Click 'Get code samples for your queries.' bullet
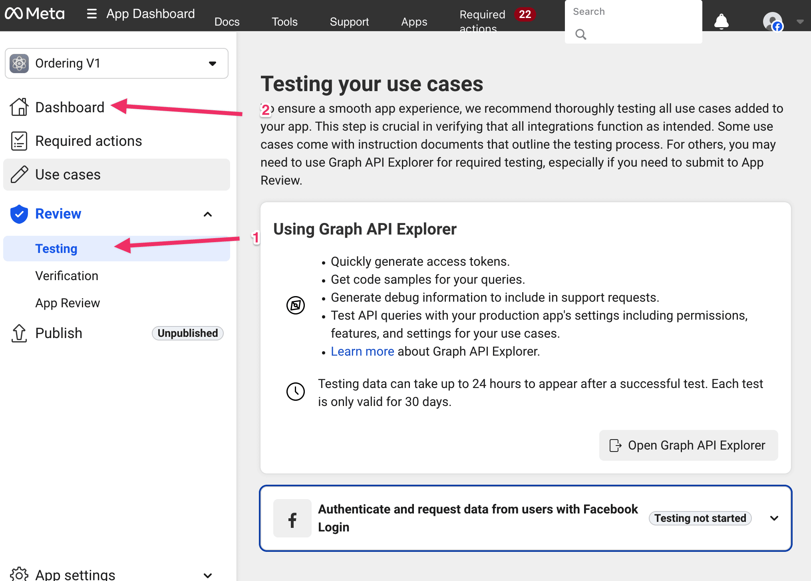Viewport: 811px width, 581px height. coord(428,279)
